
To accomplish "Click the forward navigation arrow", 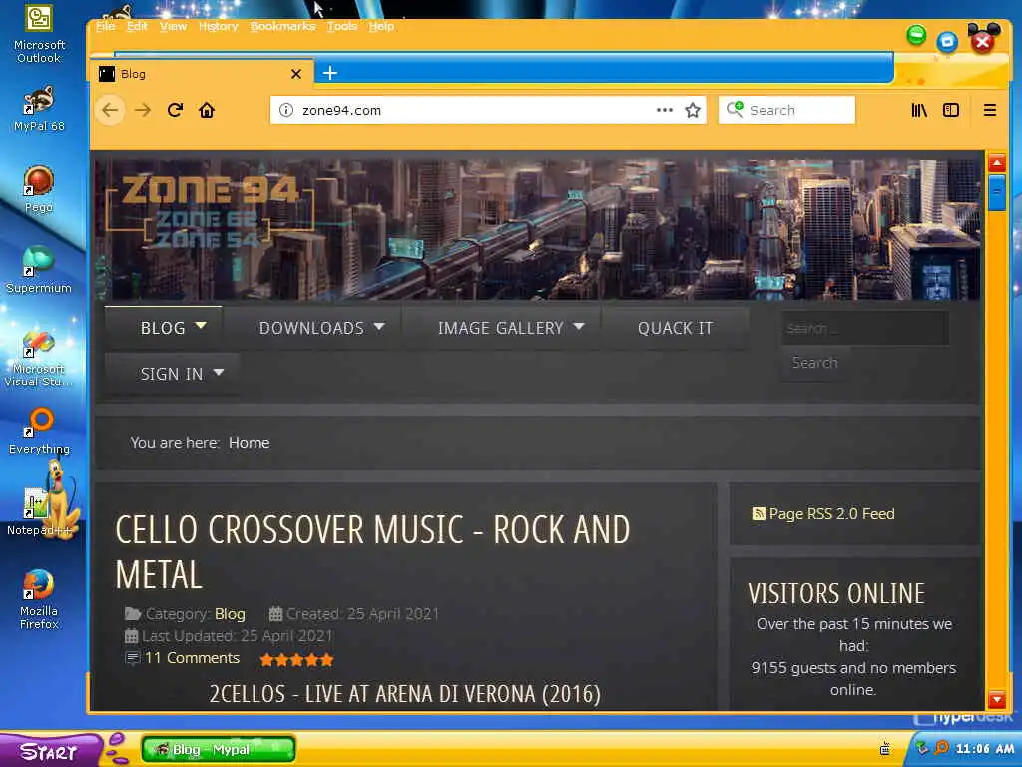I will [x=143, y=110].
